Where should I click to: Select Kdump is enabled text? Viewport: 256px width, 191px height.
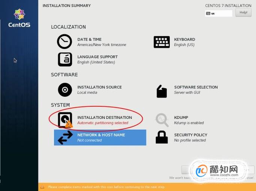tap(189, 123)
